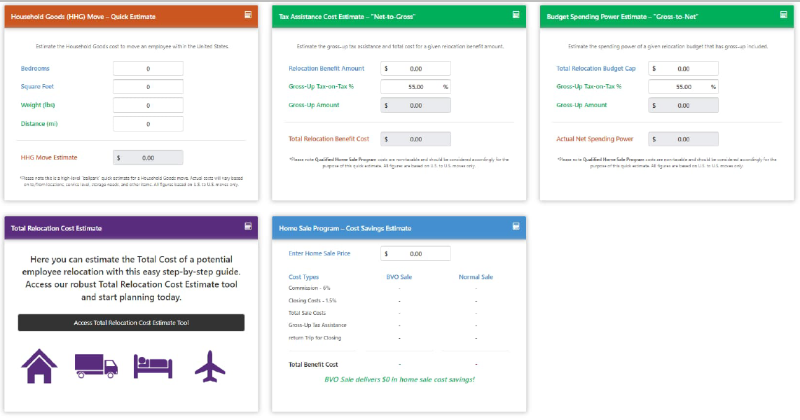Open Access Total Relocation Cost Estimate Tool
Viewport: 800px width, 420px height.
click(131, 323)
